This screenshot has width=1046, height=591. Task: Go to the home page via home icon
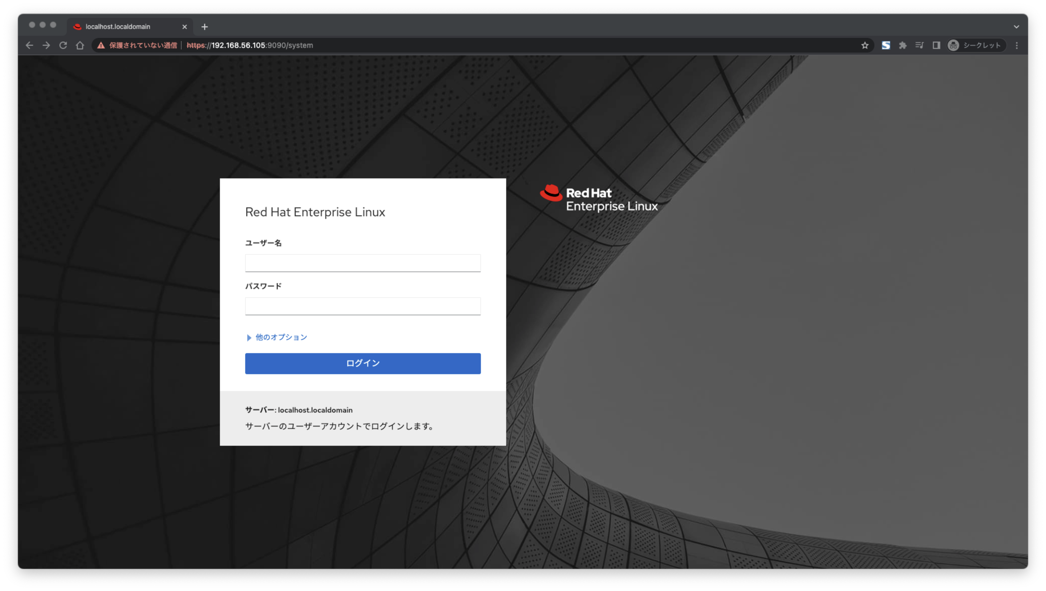coord(80,46)
